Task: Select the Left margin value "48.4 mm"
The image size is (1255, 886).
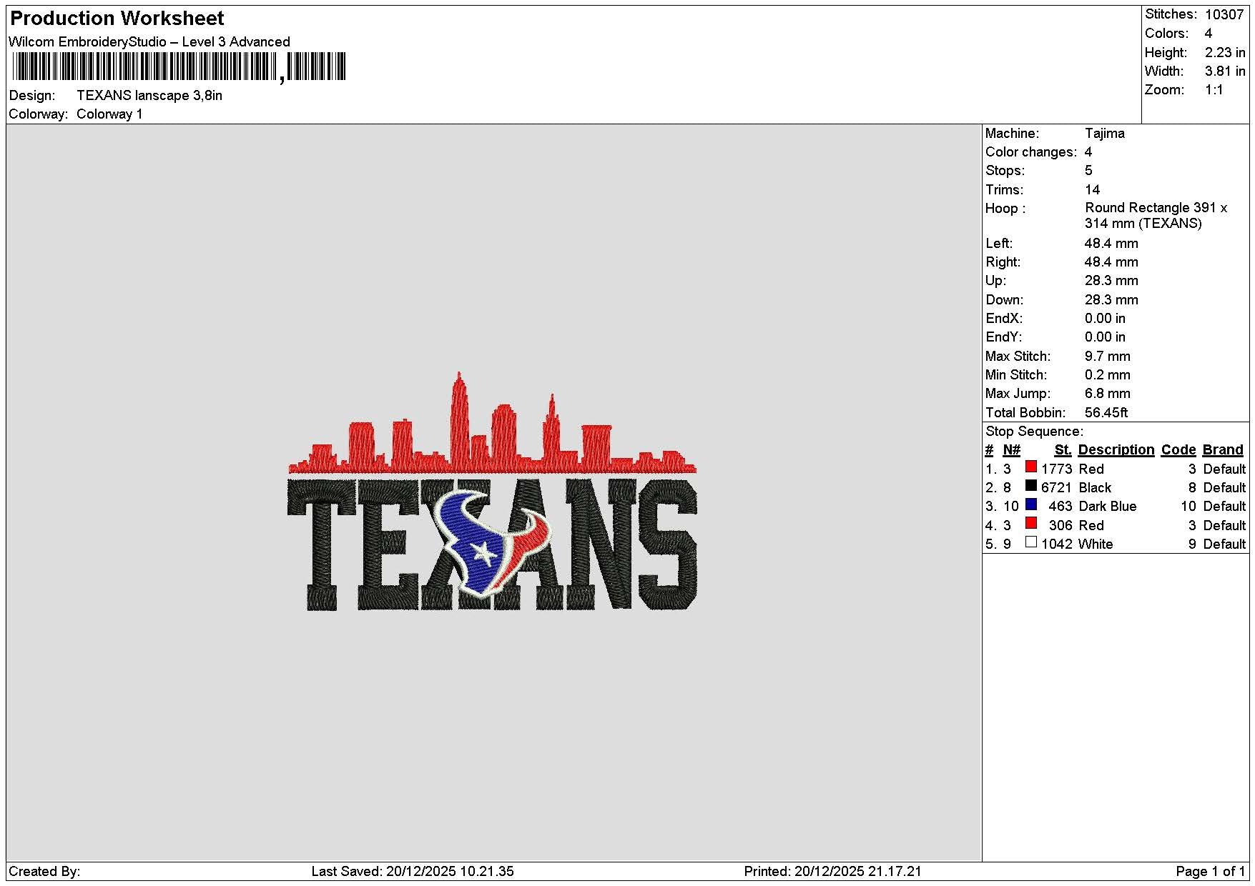Action: [x=1111, y=243]
